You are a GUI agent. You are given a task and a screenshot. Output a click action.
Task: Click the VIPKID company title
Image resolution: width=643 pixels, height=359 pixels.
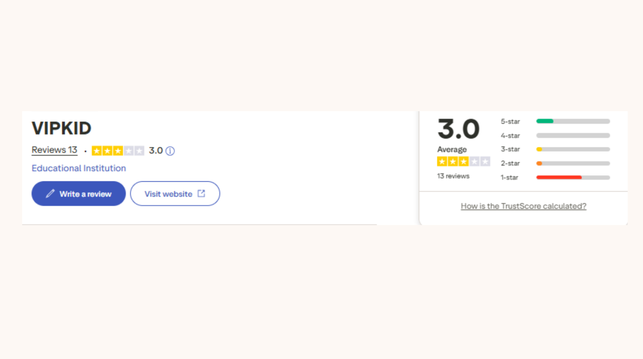61,128
